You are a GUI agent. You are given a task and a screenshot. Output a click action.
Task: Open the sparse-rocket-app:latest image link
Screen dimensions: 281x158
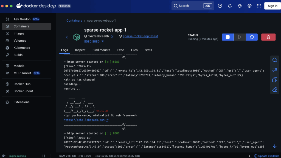[140, 36]
